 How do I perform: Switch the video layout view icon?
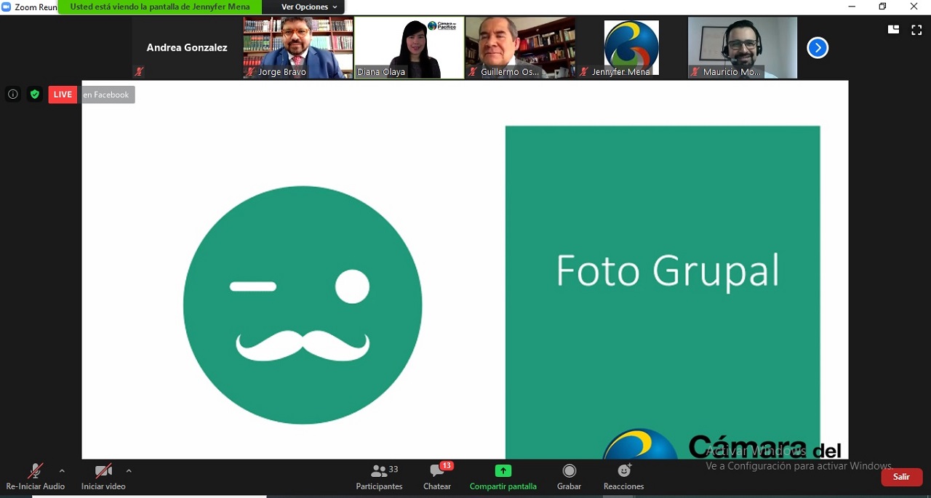coord(893,30)
